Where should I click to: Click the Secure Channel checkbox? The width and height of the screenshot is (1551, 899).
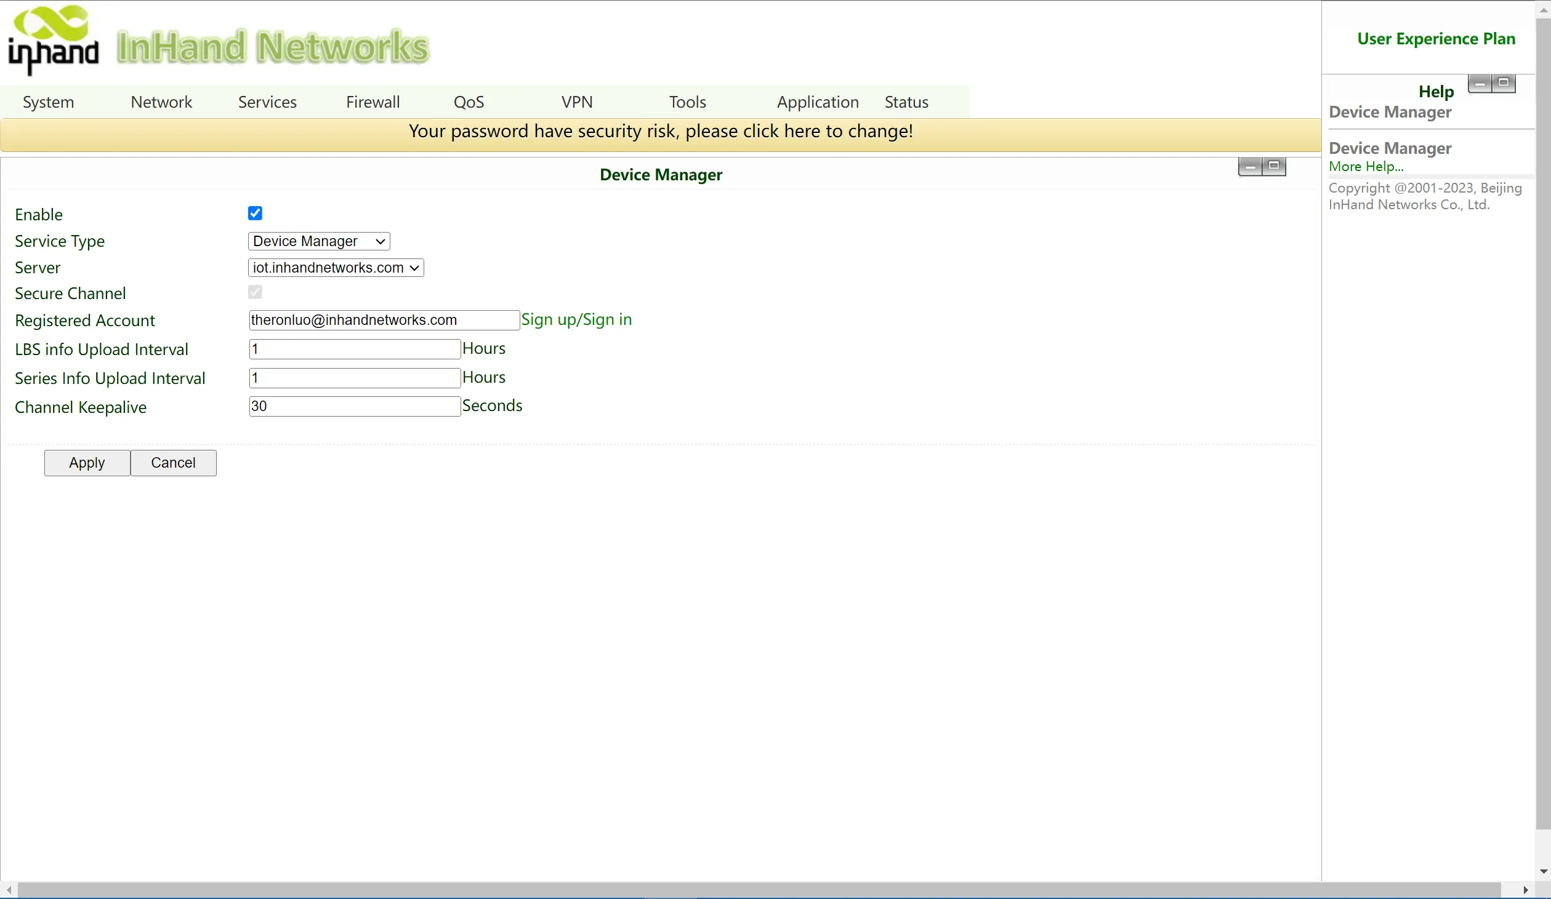tap(255, 292)
